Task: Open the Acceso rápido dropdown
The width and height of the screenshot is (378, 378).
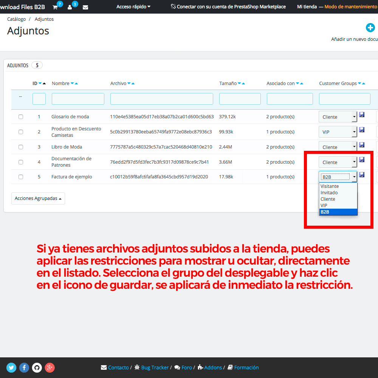Action: (x=133, y=7)
